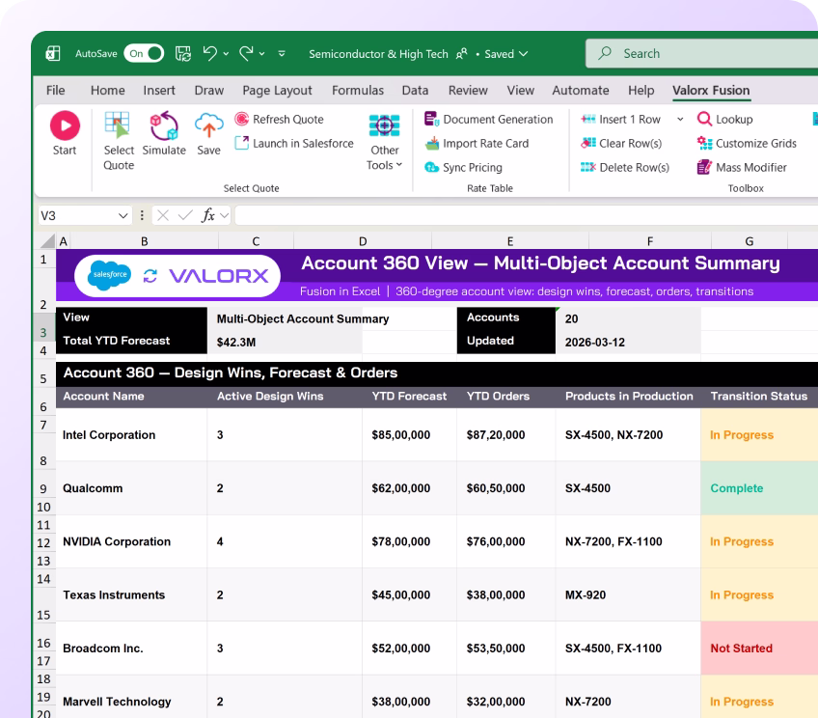
Task: Switch to the Formulas tab
Action: tap(358, 91)
